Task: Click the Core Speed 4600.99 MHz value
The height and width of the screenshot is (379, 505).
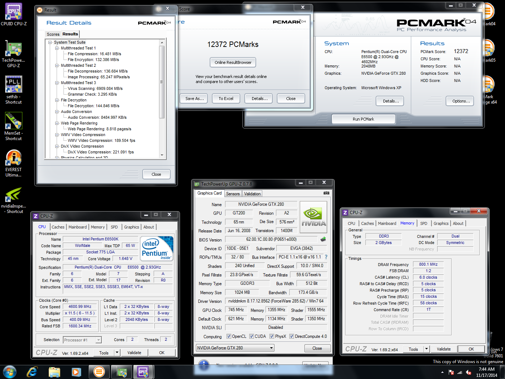Action: (80, 306)
